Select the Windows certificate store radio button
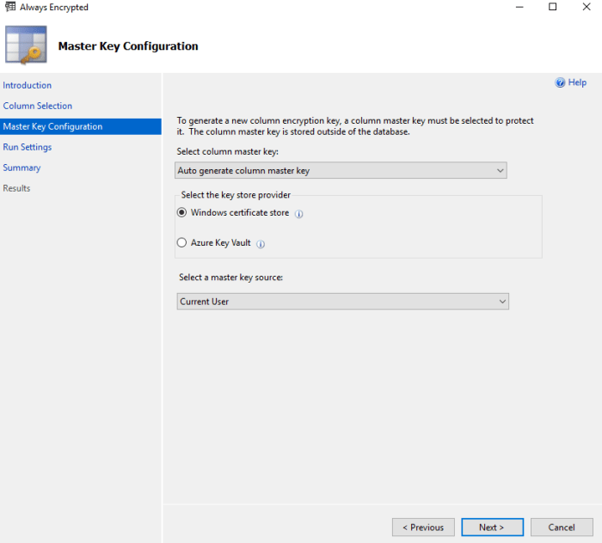 click(x=182, y=213)
